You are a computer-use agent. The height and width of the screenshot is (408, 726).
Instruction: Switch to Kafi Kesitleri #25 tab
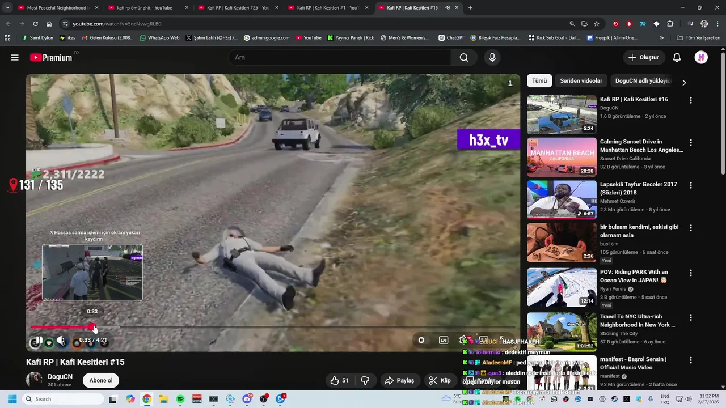pos(237,8)
